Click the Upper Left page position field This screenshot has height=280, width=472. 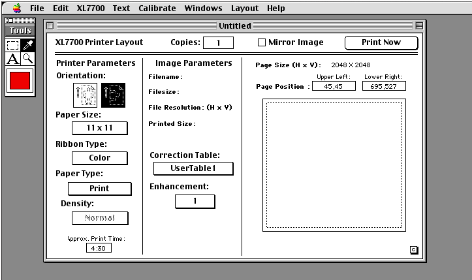click(334, 86)
